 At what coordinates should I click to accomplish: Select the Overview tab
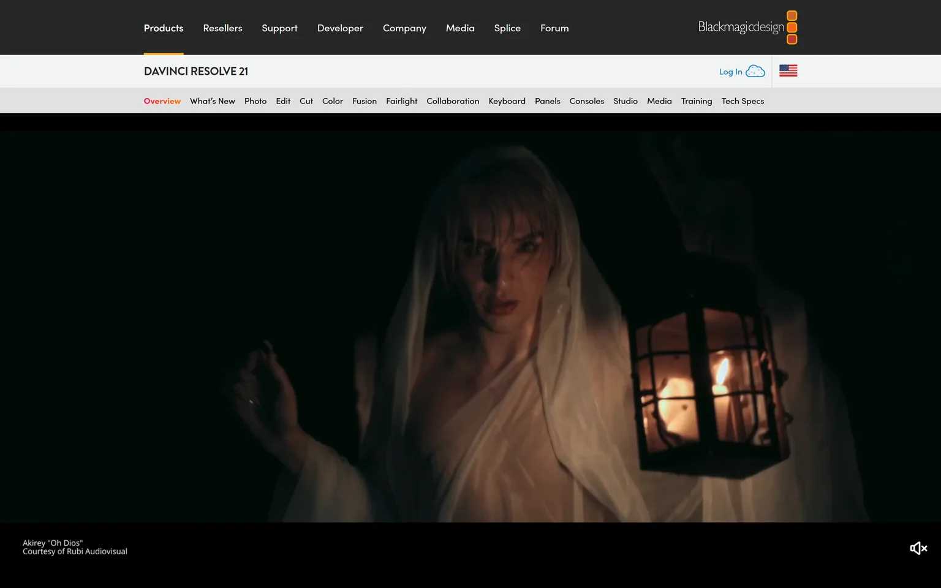click(x=162, y=101)
